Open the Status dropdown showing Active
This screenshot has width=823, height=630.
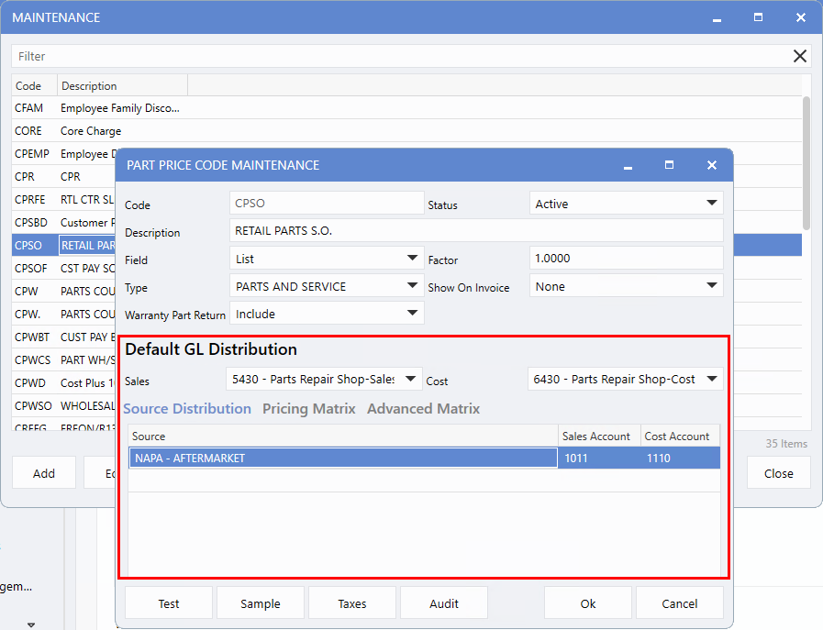pos(626,204)
